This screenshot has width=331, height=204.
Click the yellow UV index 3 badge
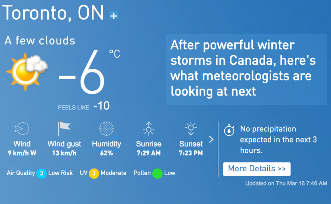pos(94,173)
